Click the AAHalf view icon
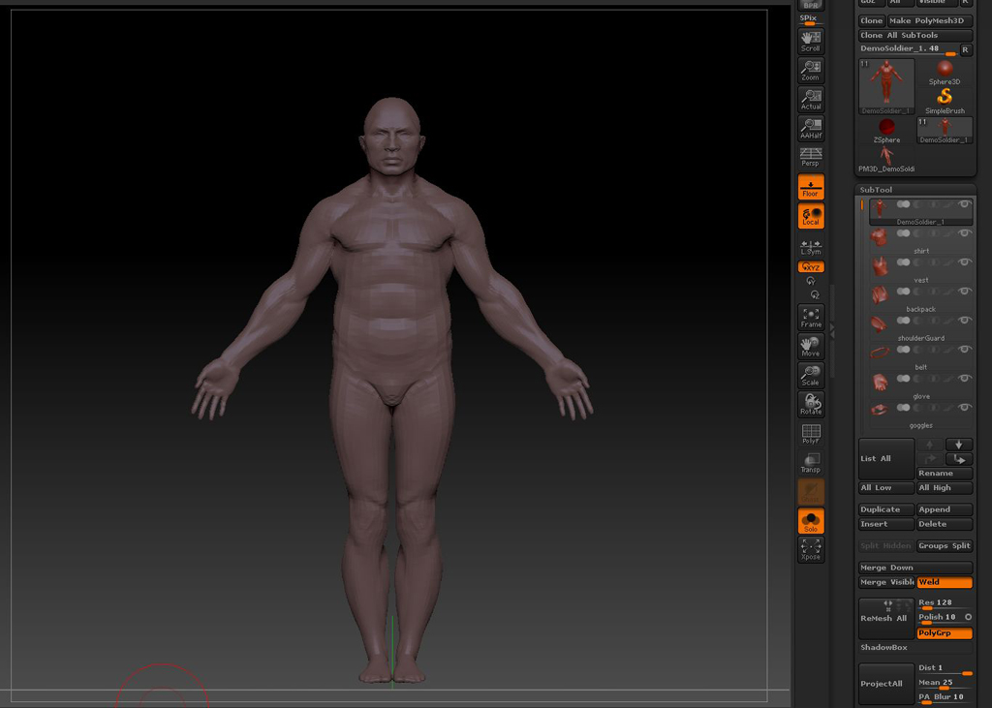 coord(811,128)
